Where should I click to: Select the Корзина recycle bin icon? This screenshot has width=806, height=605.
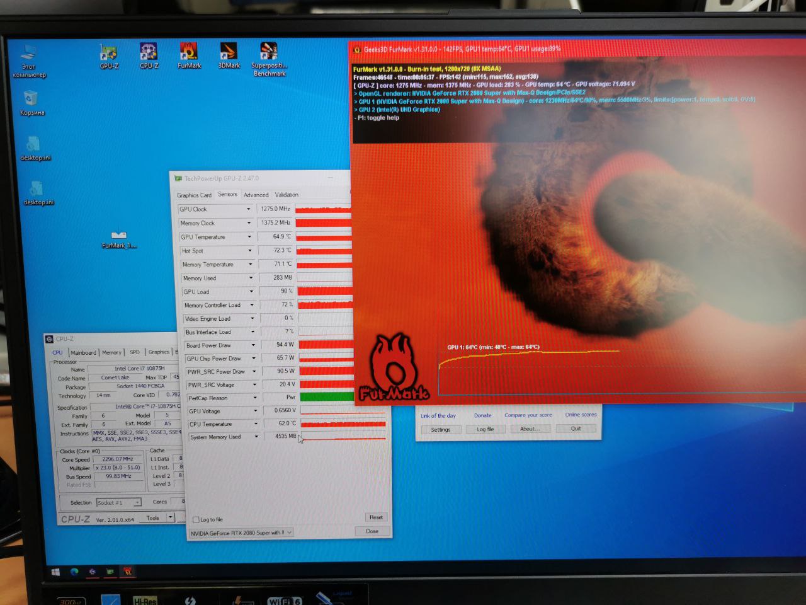[x=31, y=103]
